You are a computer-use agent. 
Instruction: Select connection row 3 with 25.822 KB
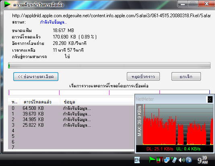(71, 125)
